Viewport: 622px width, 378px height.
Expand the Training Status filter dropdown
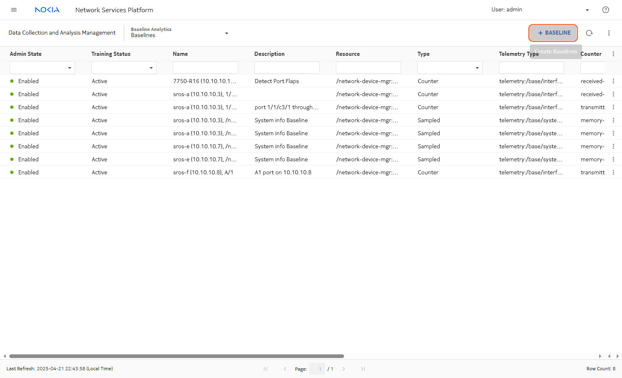click(x=151, y=68)
